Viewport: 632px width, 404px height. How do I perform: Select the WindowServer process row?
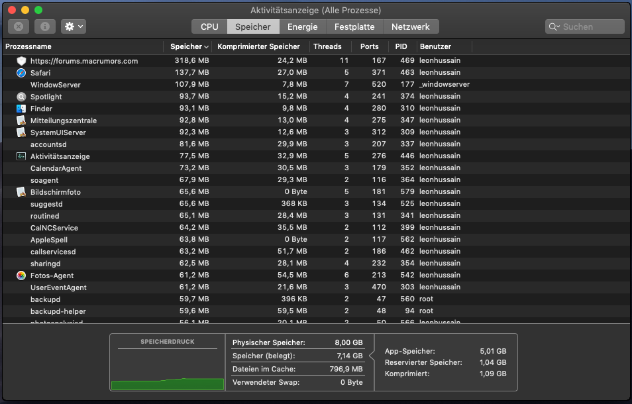(316, 85)
